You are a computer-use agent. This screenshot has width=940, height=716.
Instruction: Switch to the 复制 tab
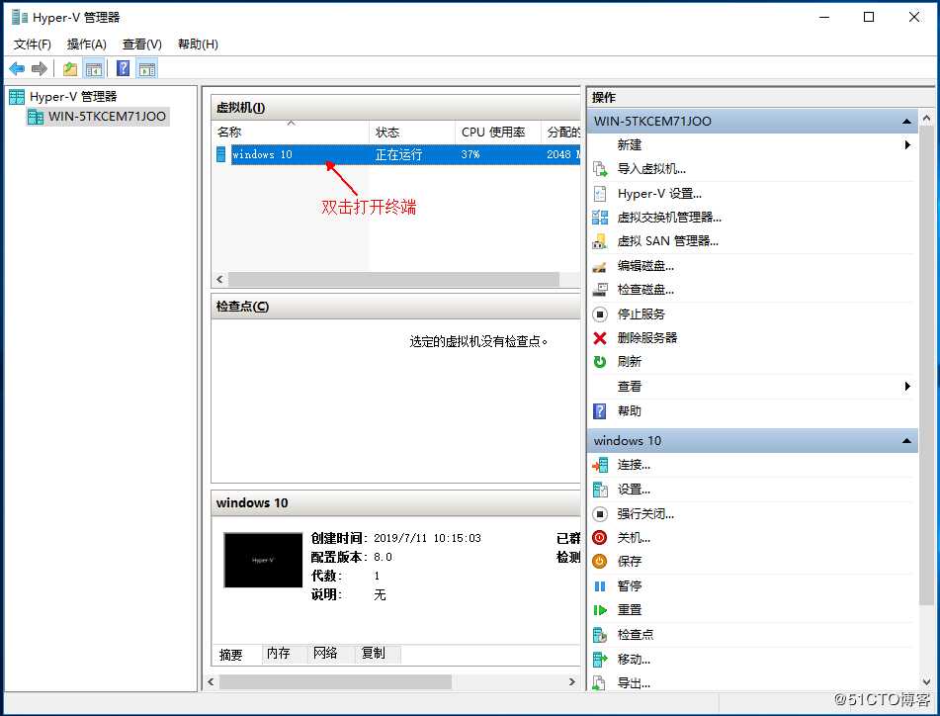pyautogui.click(x=373, y=653)
